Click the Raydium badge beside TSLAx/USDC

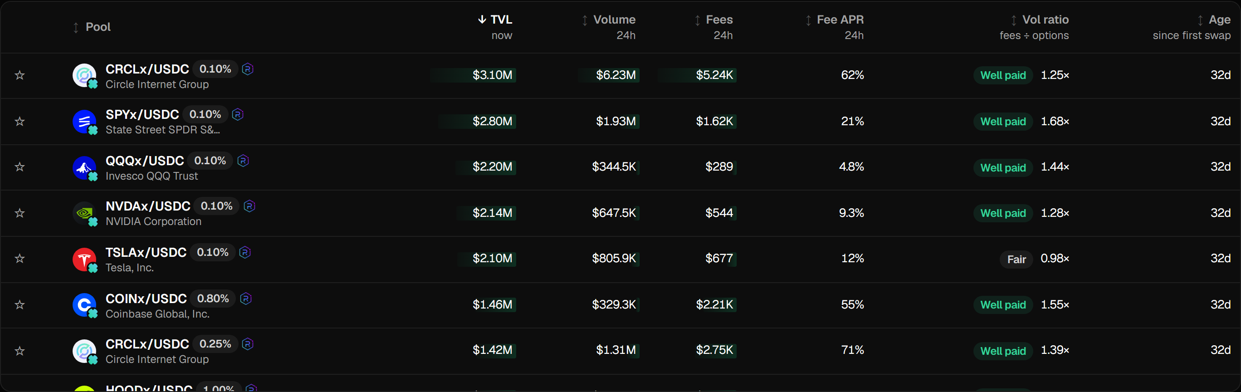click(x=245, y=252)
